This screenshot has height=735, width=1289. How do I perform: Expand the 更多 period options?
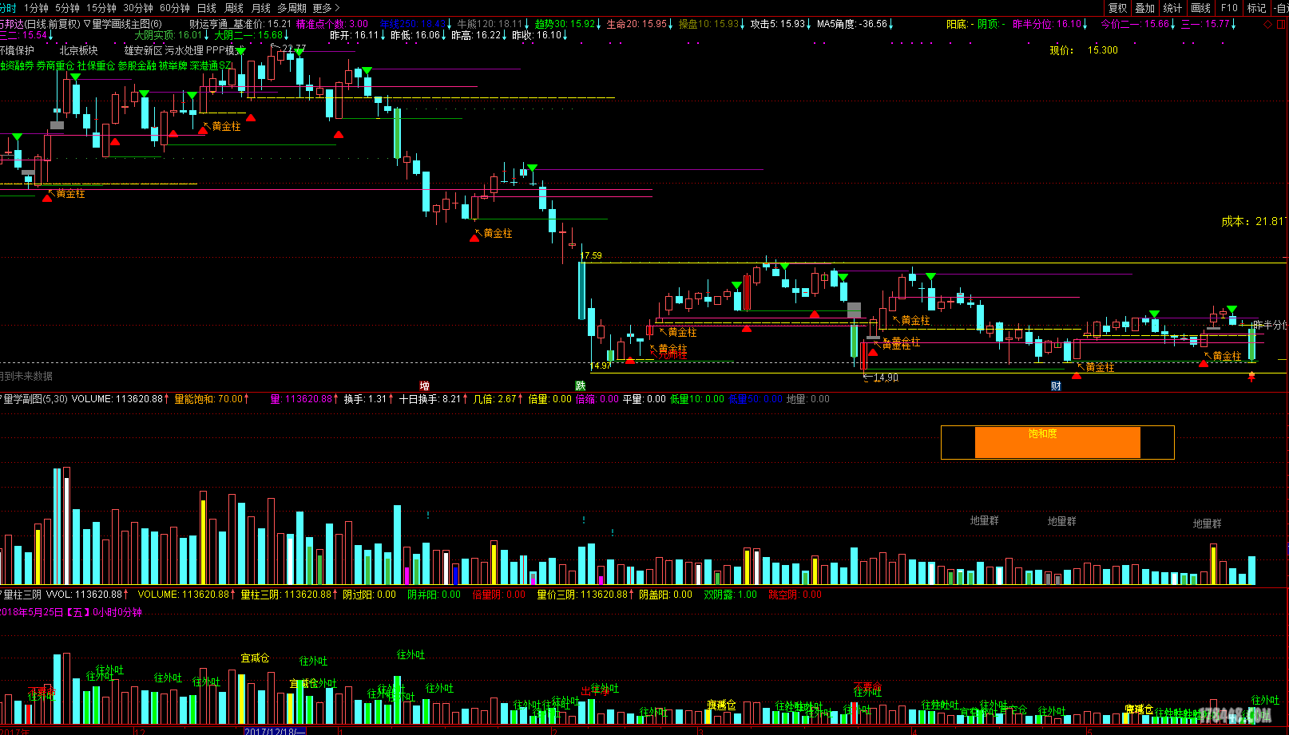(326, 8)
